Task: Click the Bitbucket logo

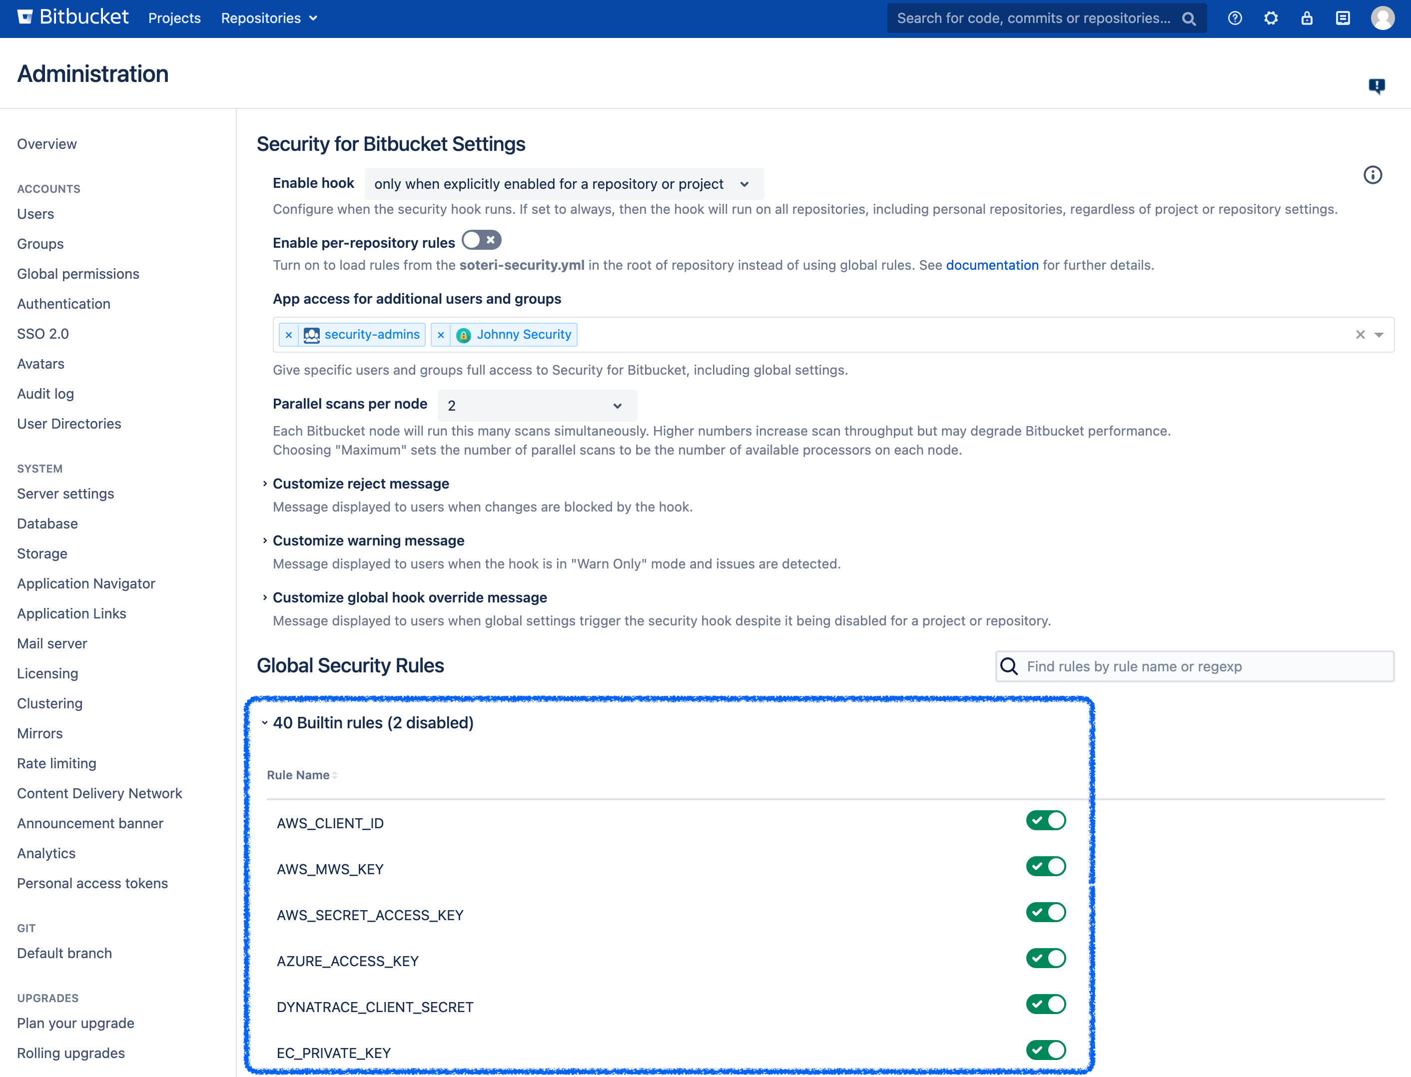Action: [72, 16]
